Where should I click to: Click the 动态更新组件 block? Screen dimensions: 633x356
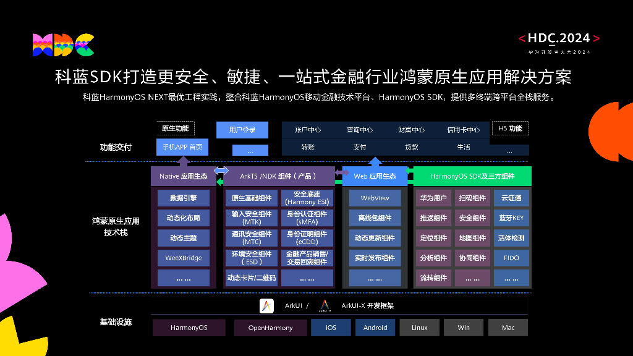pyautogui.click(x=375, y=238)
